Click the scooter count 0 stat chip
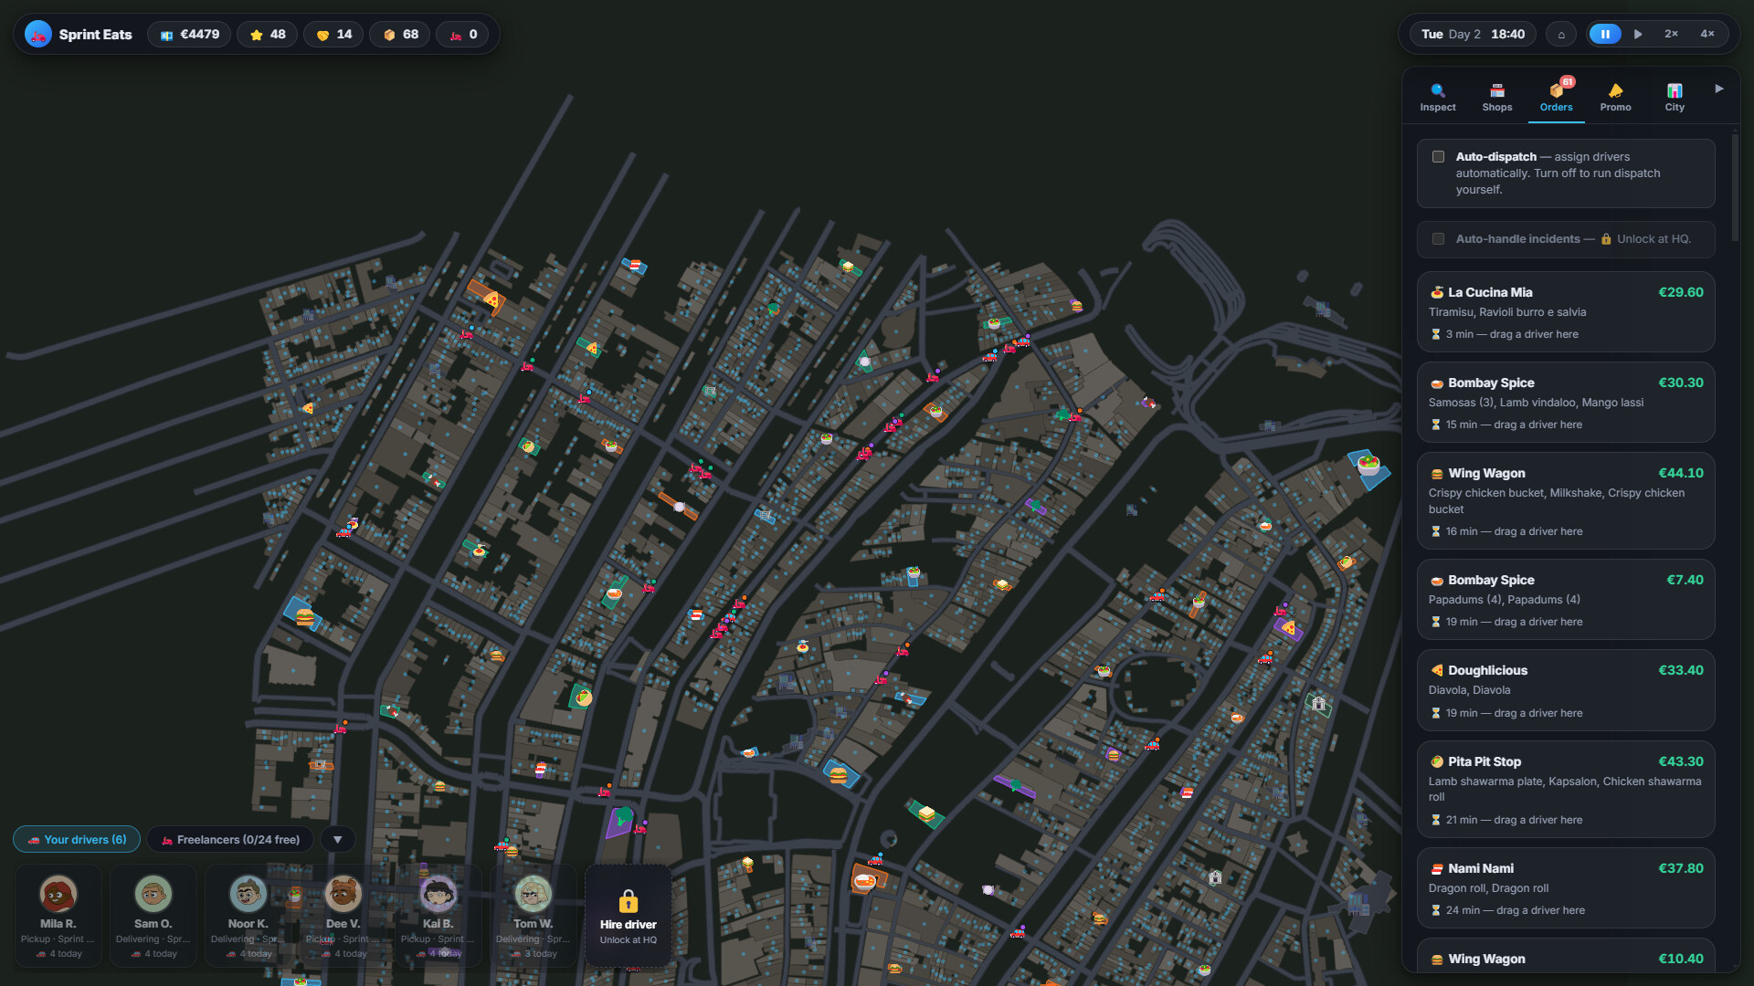The width and height of the screenshot is (1754, 986). pyautogui.click(x=462, y=35)
